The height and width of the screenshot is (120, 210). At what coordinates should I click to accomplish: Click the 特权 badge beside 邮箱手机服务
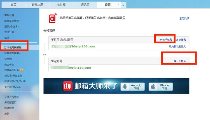22,70
